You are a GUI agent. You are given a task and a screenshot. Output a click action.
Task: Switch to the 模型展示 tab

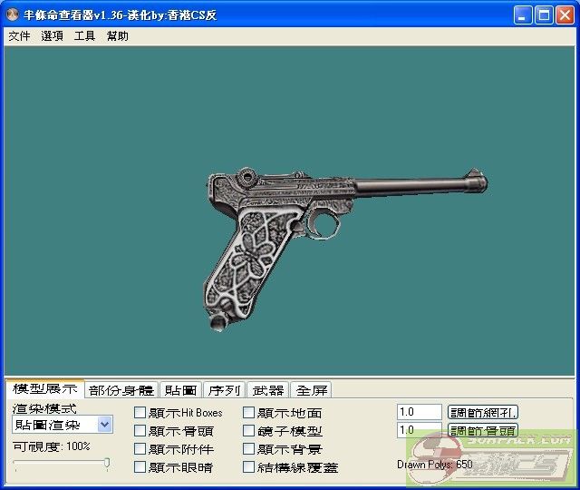tap(45, 388)
